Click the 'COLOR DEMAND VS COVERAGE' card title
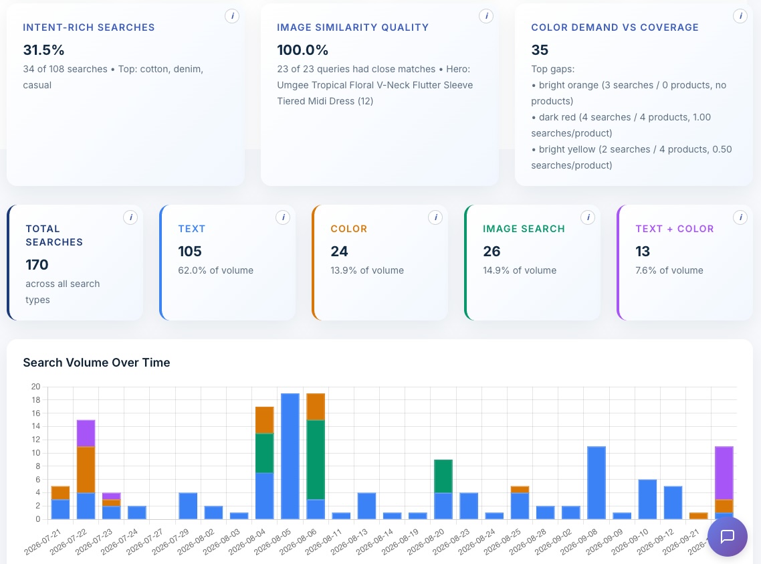761x564 pixels. pyautogui.click(x=615, y=27)
